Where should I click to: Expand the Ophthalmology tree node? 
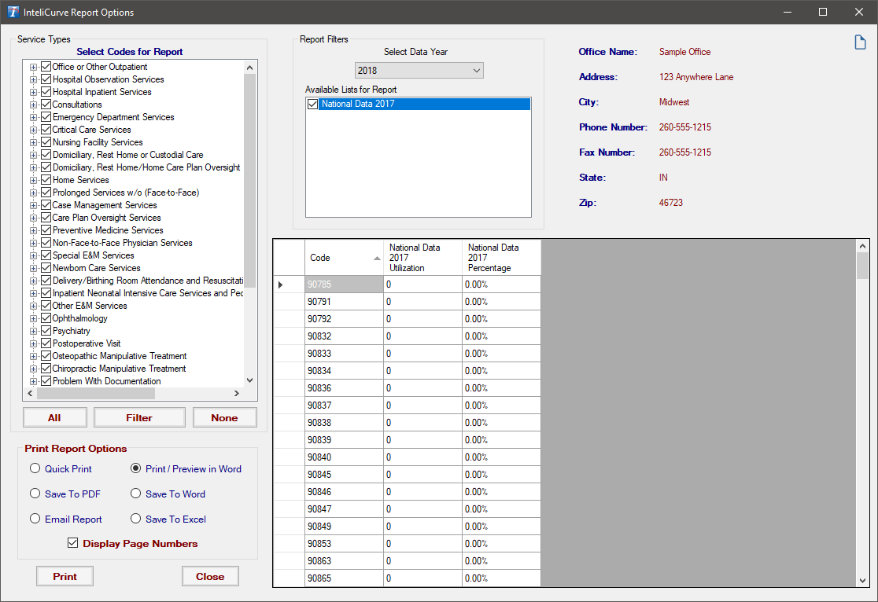[x=34, y=318]
